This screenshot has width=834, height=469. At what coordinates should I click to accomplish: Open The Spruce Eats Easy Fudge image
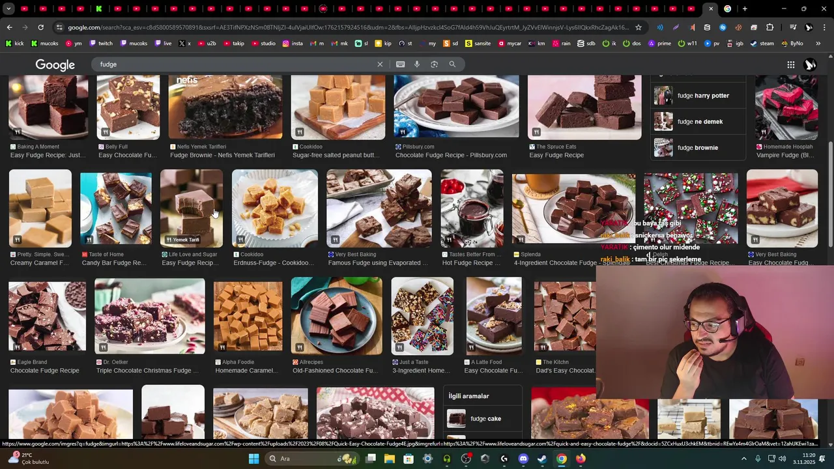(x=584, y=107)
